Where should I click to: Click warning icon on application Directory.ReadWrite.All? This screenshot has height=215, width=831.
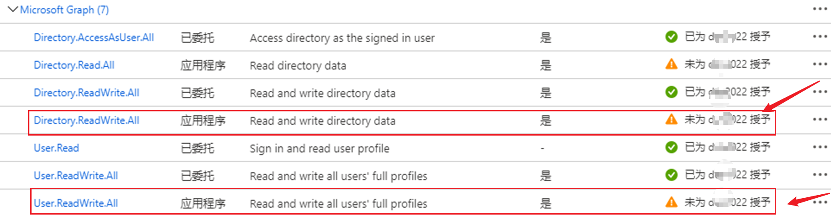click(672, 119)
